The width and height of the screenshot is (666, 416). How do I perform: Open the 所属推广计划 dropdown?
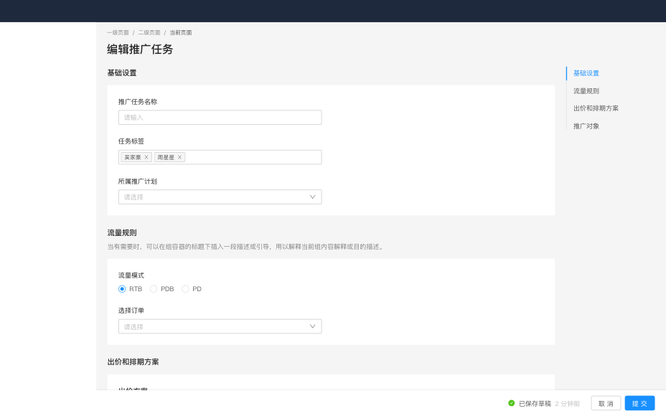220,197
